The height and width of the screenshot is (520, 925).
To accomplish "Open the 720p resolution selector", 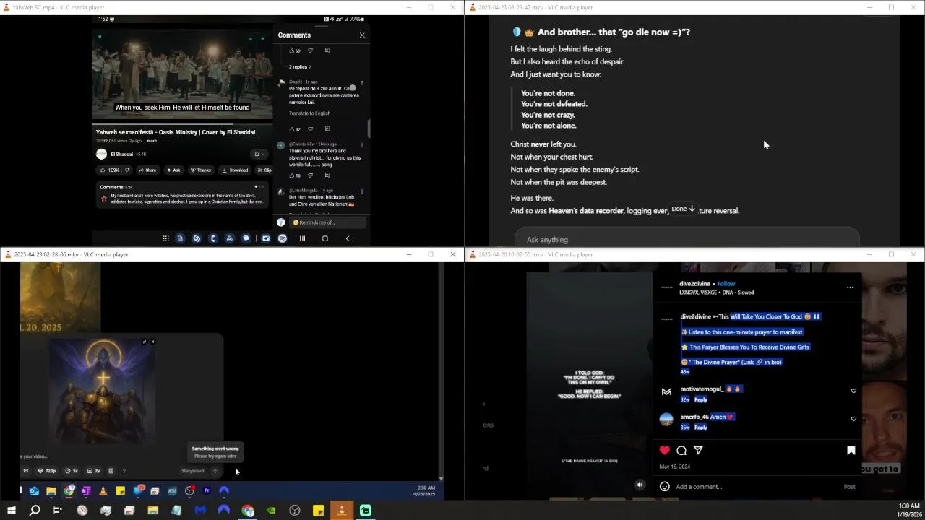I will [x=46, y=471].
